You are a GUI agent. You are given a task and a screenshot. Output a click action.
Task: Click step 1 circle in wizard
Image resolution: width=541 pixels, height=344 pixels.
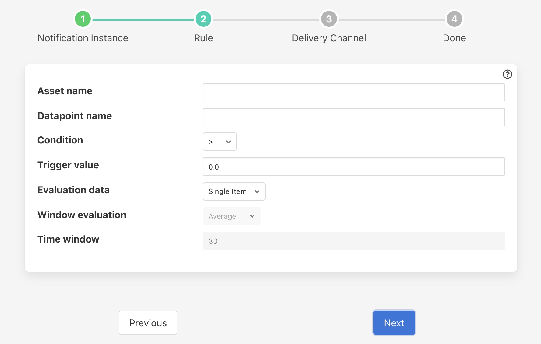pos(83,19)
